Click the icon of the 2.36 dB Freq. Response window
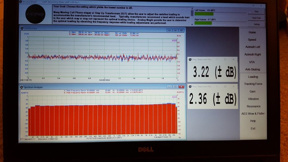 click(190, 86)
